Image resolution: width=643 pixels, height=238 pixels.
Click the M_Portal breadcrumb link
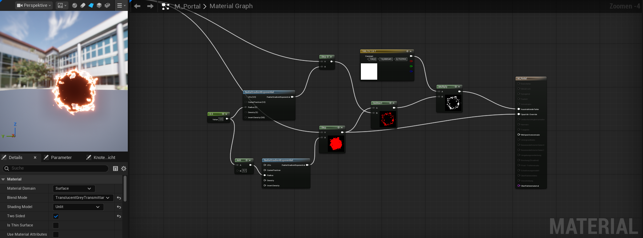pos(187,6)
